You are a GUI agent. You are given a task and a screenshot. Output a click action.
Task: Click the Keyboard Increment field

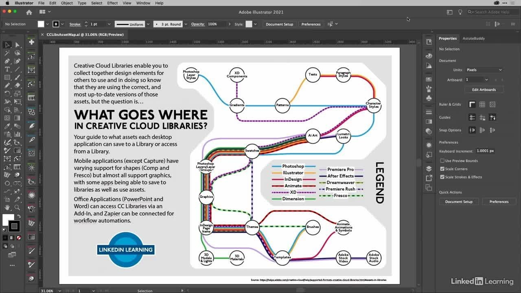pos(485,151)
